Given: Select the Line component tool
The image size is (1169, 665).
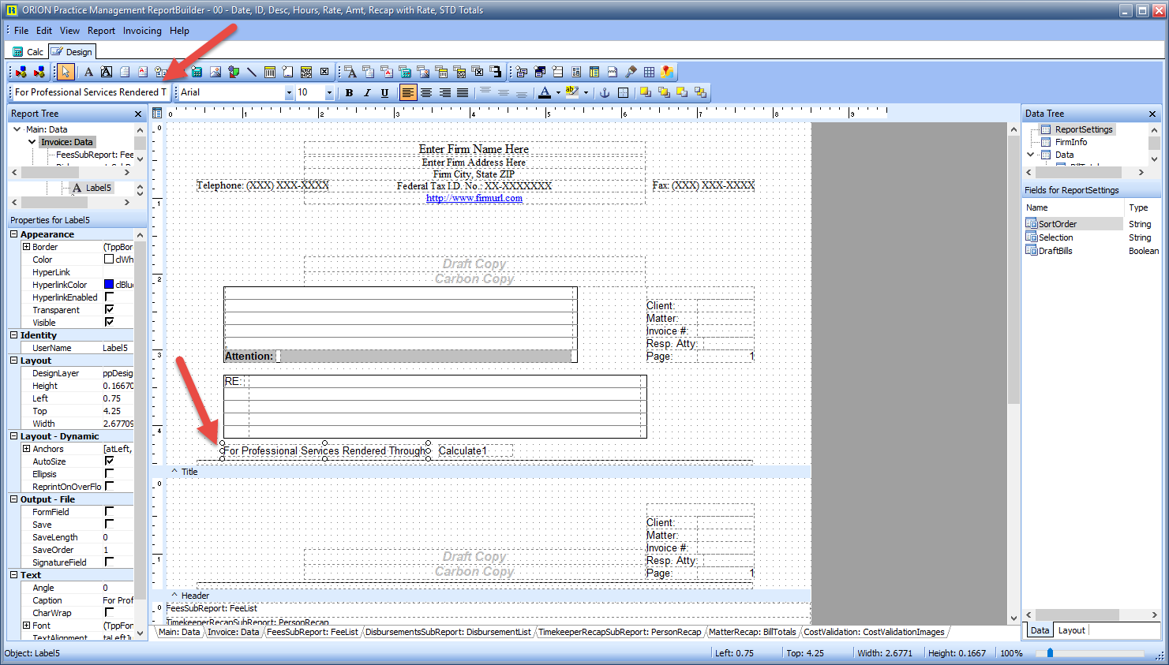Looking at the screenshot, I should (x=252, y=72).
